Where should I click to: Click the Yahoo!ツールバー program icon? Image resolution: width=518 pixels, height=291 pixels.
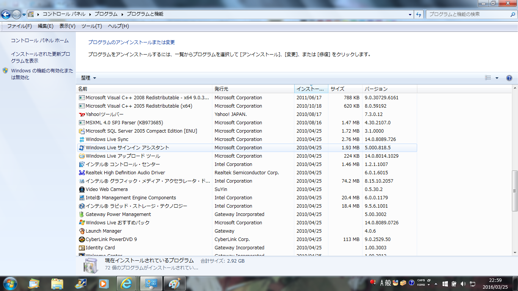82,114
